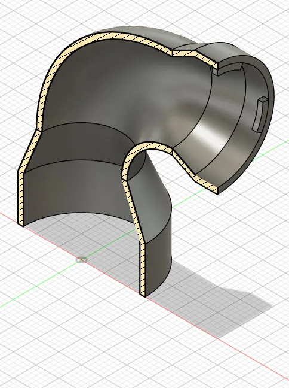Click the small rectangular tab inside the pipe opening
The width and height of the screenshot is (289, 388).
click(260, 114)
